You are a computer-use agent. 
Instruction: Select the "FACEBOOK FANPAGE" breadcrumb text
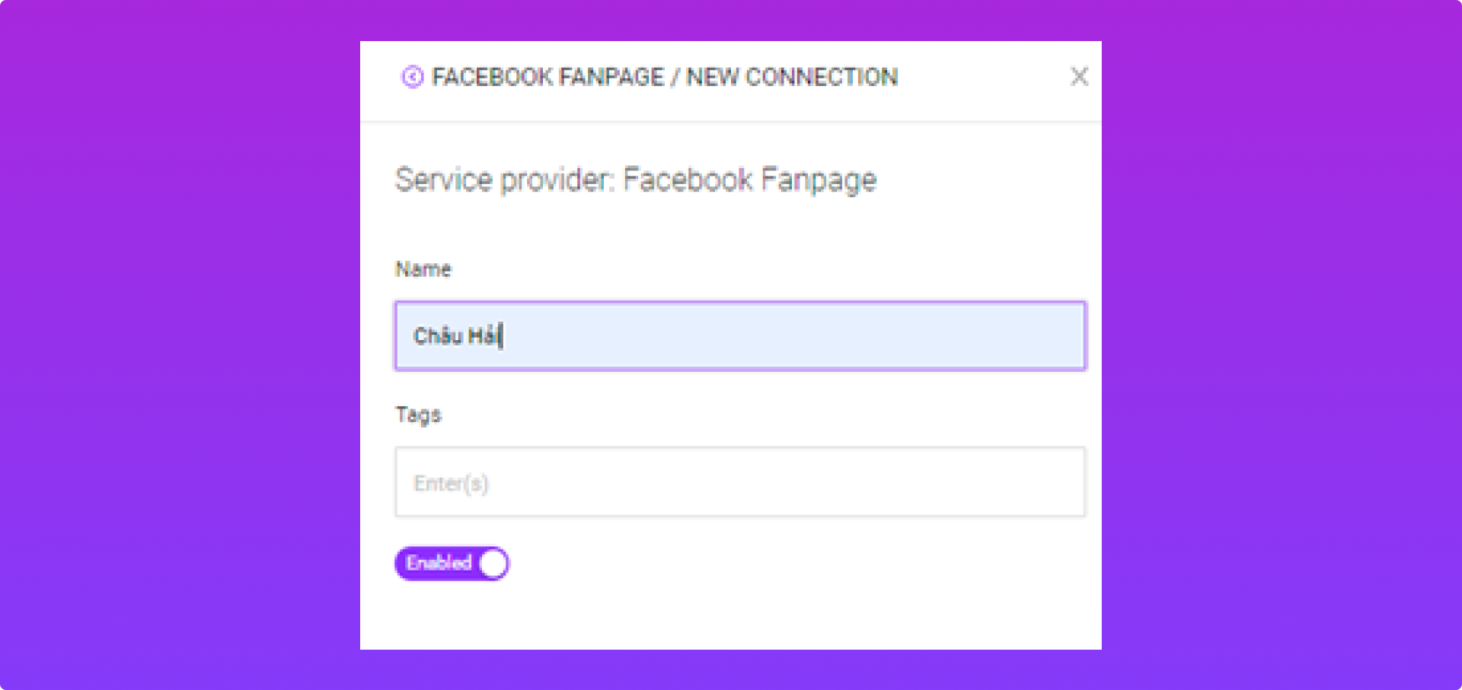tap(547, 77)
